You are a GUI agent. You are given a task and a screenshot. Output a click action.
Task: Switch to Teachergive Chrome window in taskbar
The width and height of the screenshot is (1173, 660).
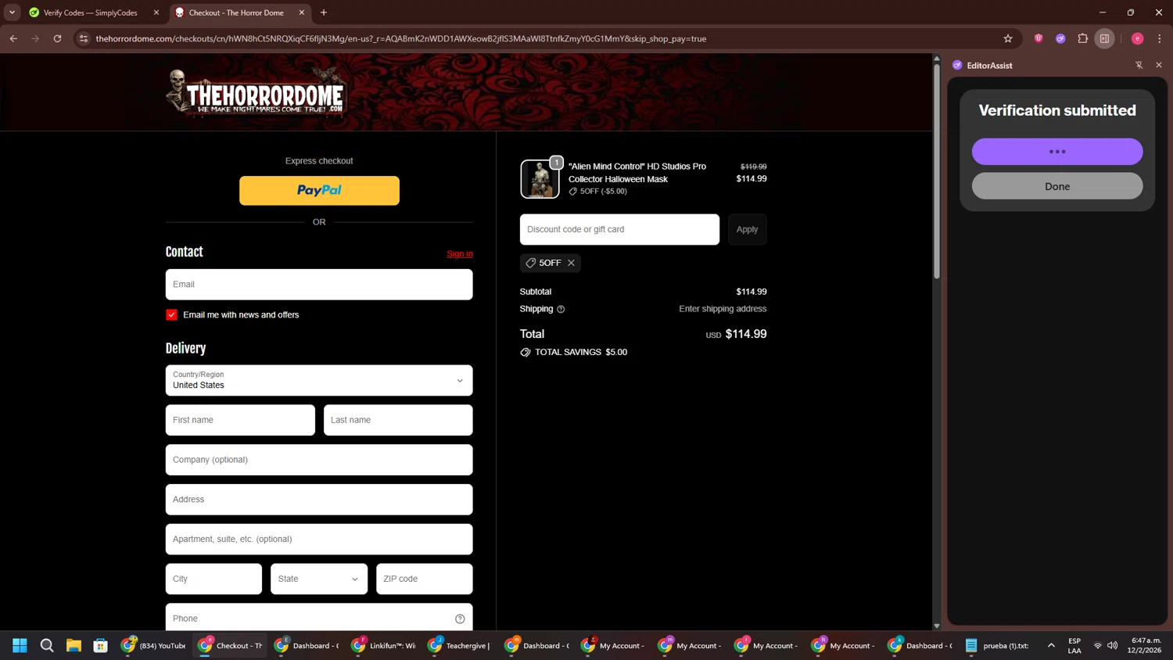[461, 645]
